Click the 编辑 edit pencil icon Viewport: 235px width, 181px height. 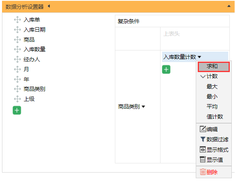click(x=203, y=129)
